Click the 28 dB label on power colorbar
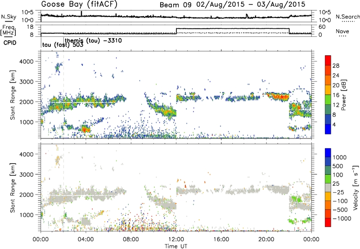Image resolution: width=360 pixels, height=249 pixels. (x=336, y=66)
